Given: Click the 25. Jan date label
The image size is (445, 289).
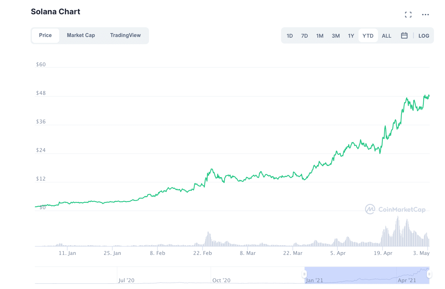Looking at the screenshot, I should pyautogui.click(x=112, y=253).
